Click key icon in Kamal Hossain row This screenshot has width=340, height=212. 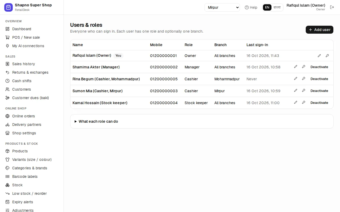pos(304,103)
